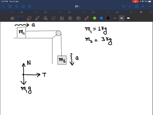Close tab 25
The height and width of the screenshot is (115, 153).
(131, 12)
